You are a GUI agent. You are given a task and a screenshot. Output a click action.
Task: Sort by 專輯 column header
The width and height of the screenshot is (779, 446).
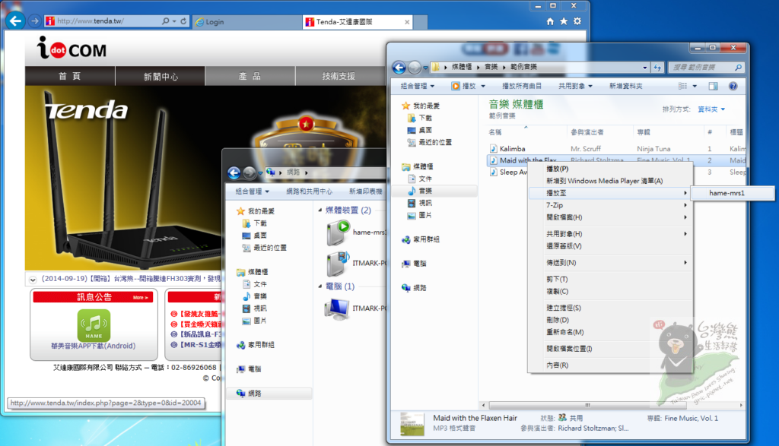click(x=668, y=132)
